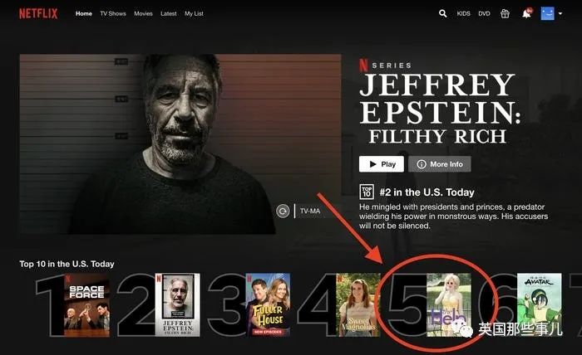Switch to the Movies section

[143, 14]
